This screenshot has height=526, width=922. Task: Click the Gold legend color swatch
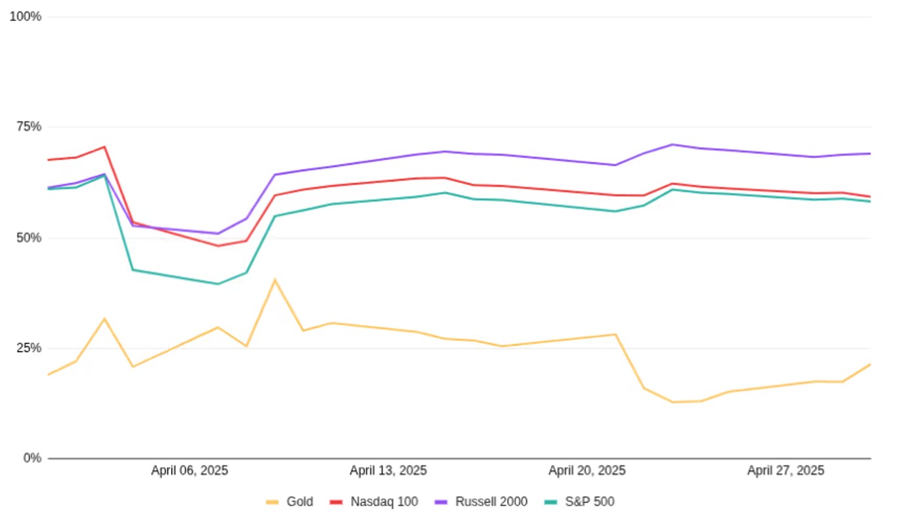click(x=272, y=502)
